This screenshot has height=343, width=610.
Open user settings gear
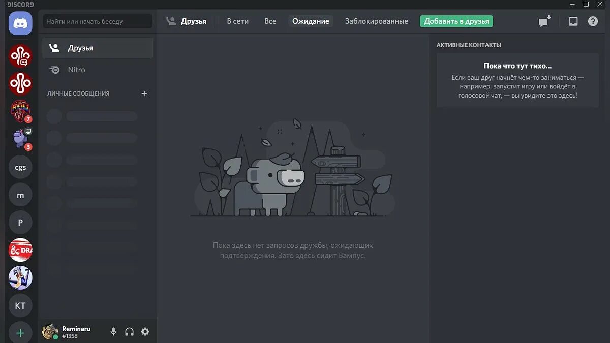pyautogui.click(x=145, y=332)
